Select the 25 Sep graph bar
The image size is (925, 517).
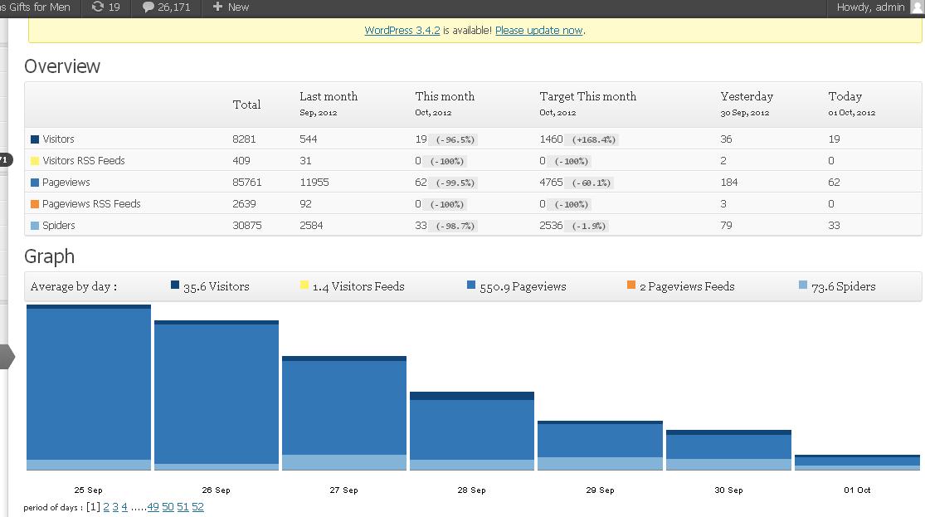pyautogui.click(x=89, y=388)
